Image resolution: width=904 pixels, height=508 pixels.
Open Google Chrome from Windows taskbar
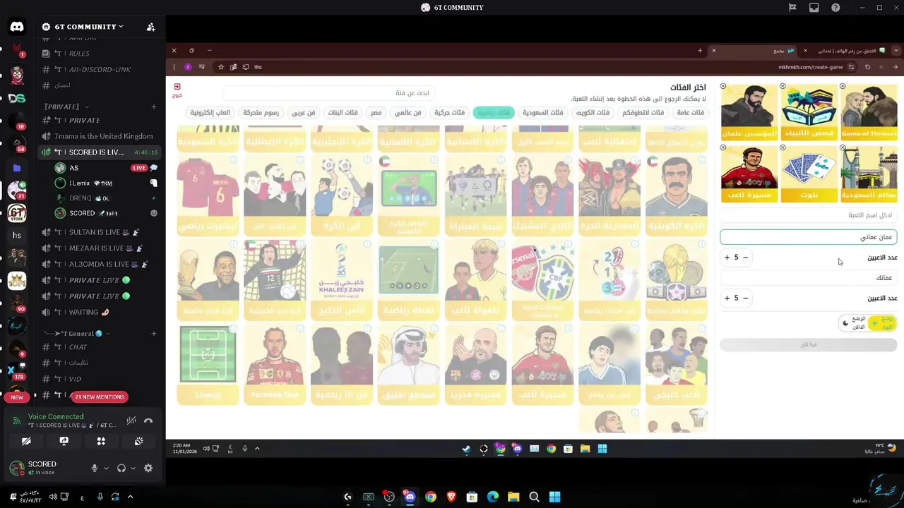(x=431, y=497)
